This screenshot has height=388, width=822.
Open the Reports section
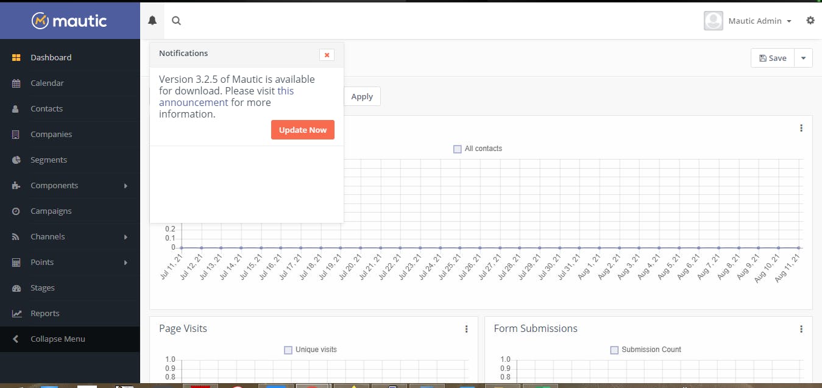click(x=44, y=313)
